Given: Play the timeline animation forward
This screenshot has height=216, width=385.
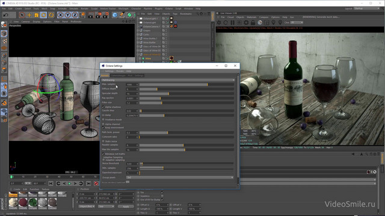Looking at the screenshot, I should pyautogui.click(x=70, y=184).
